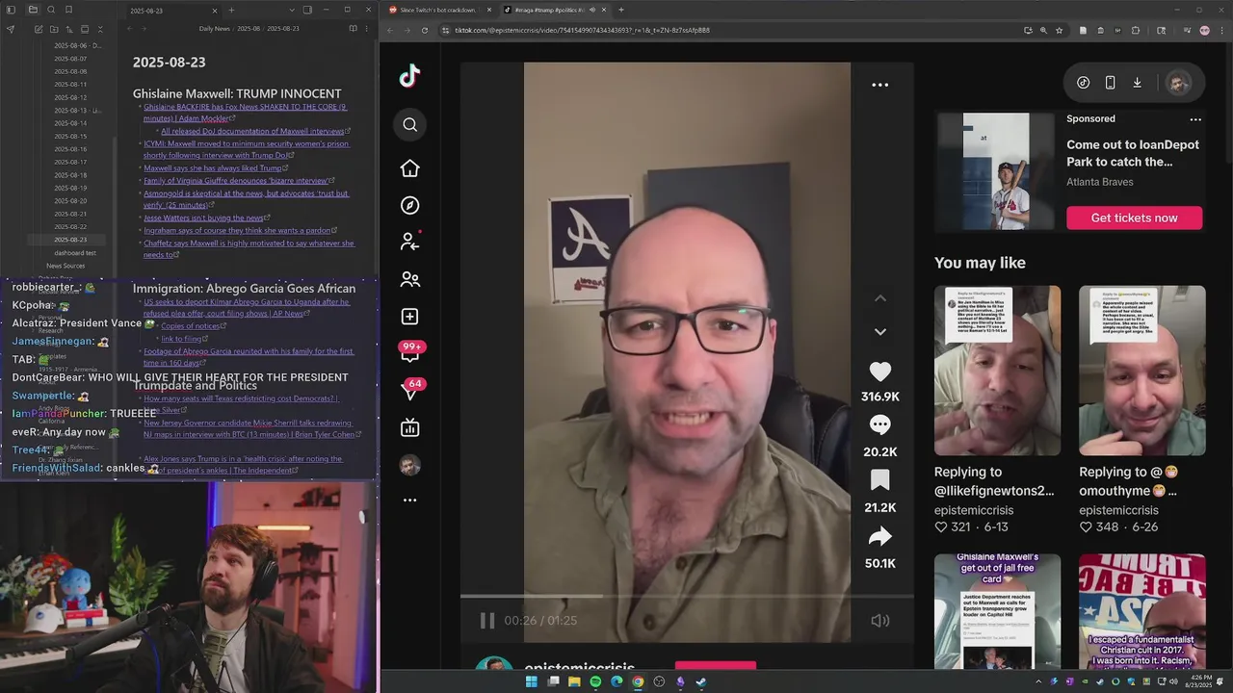Open 'dashboard test' note in explorer
Image resolution: width=1233 pixels, height=693 pixels.
coord(75,252)
